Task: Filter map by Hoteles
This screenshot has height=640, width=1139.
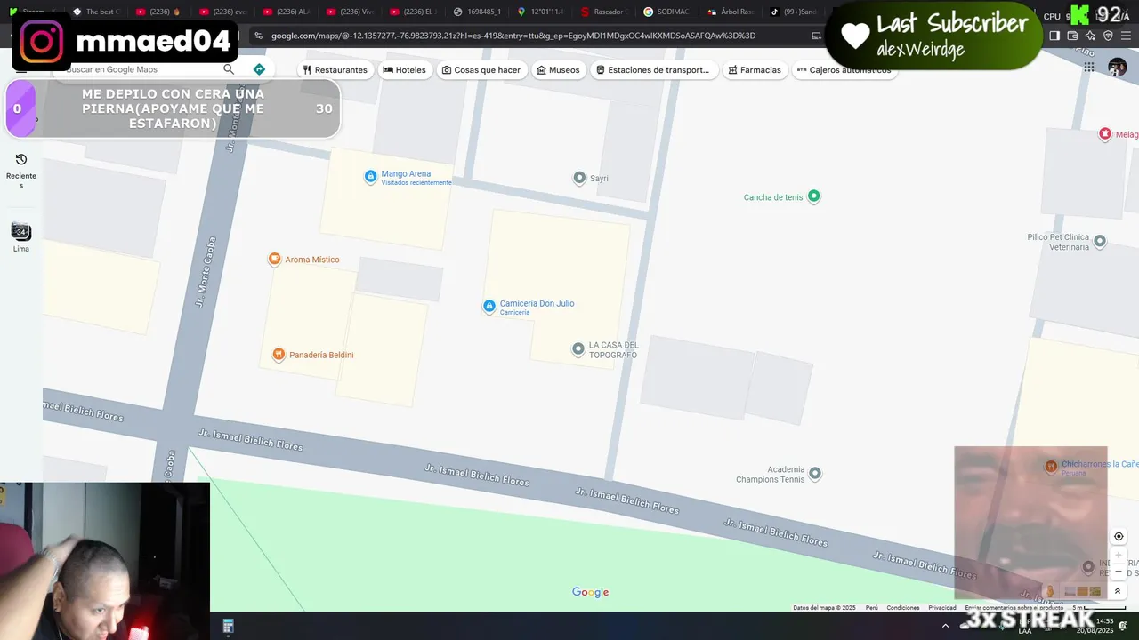Action: tap(404, 70)
